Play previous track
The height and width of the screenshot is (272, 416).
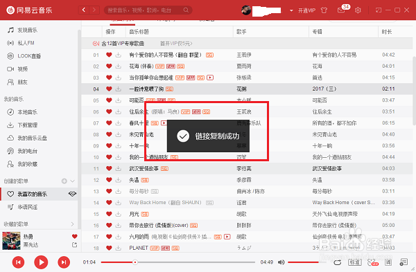[18, 262]
